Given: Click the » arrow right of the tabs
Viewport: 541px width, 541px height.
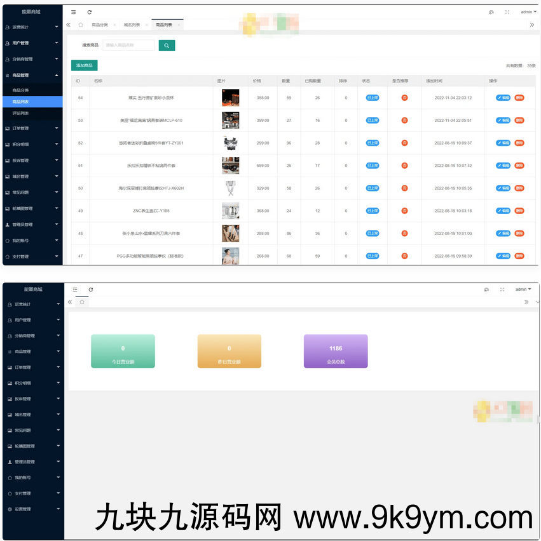Looking at the screenshot, I should tap(531, 23).
